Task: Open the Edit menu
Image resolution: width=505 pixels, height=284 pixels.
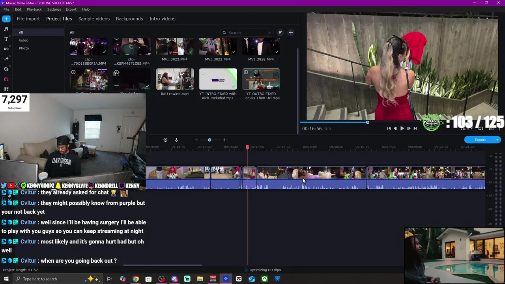Action: (18, 9)
